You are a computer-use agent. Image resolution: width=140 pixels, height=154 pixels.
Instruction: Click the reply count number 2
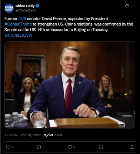click(x=12, y=147)
